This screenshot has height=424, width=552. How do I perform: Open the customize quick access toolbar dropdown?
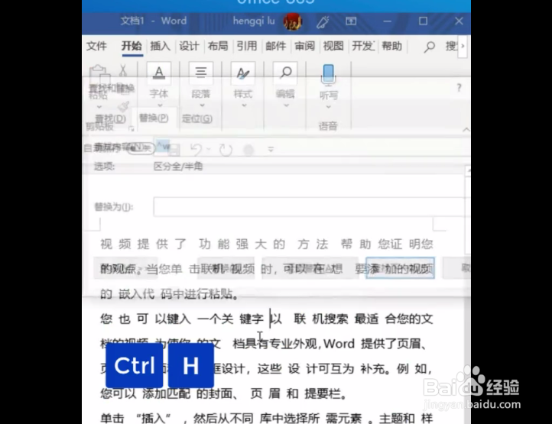(x=271, y=150)
